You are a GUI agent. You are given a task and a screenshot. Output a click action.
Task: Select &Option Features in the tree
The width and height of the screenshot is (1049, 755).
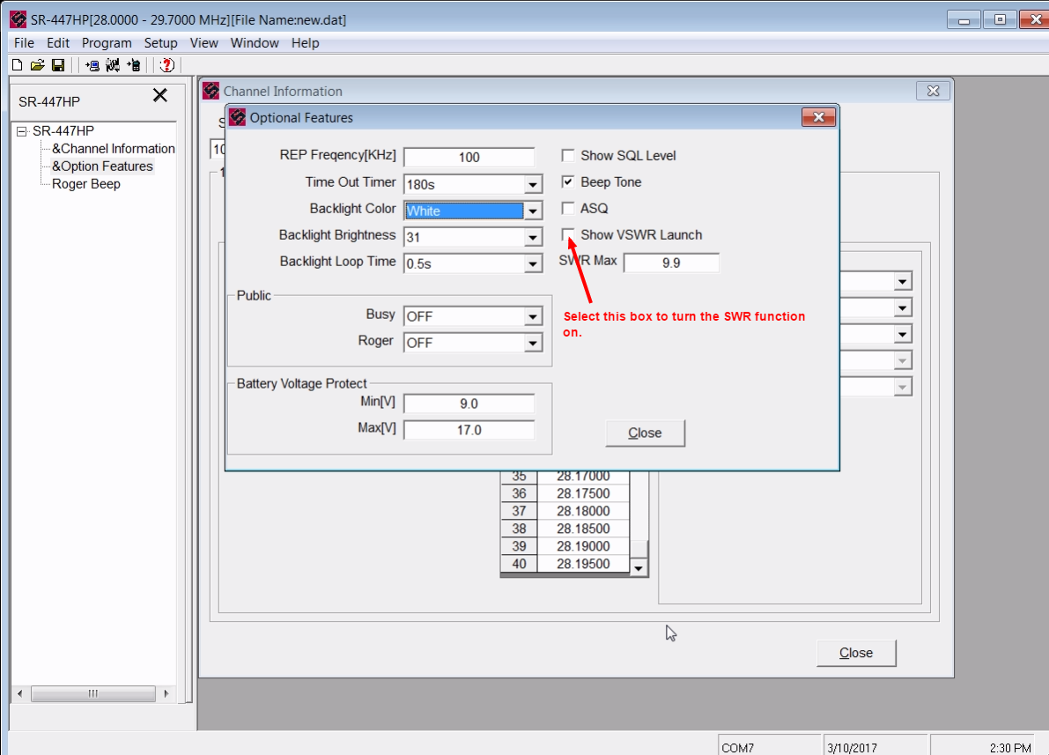click(102, 166)
